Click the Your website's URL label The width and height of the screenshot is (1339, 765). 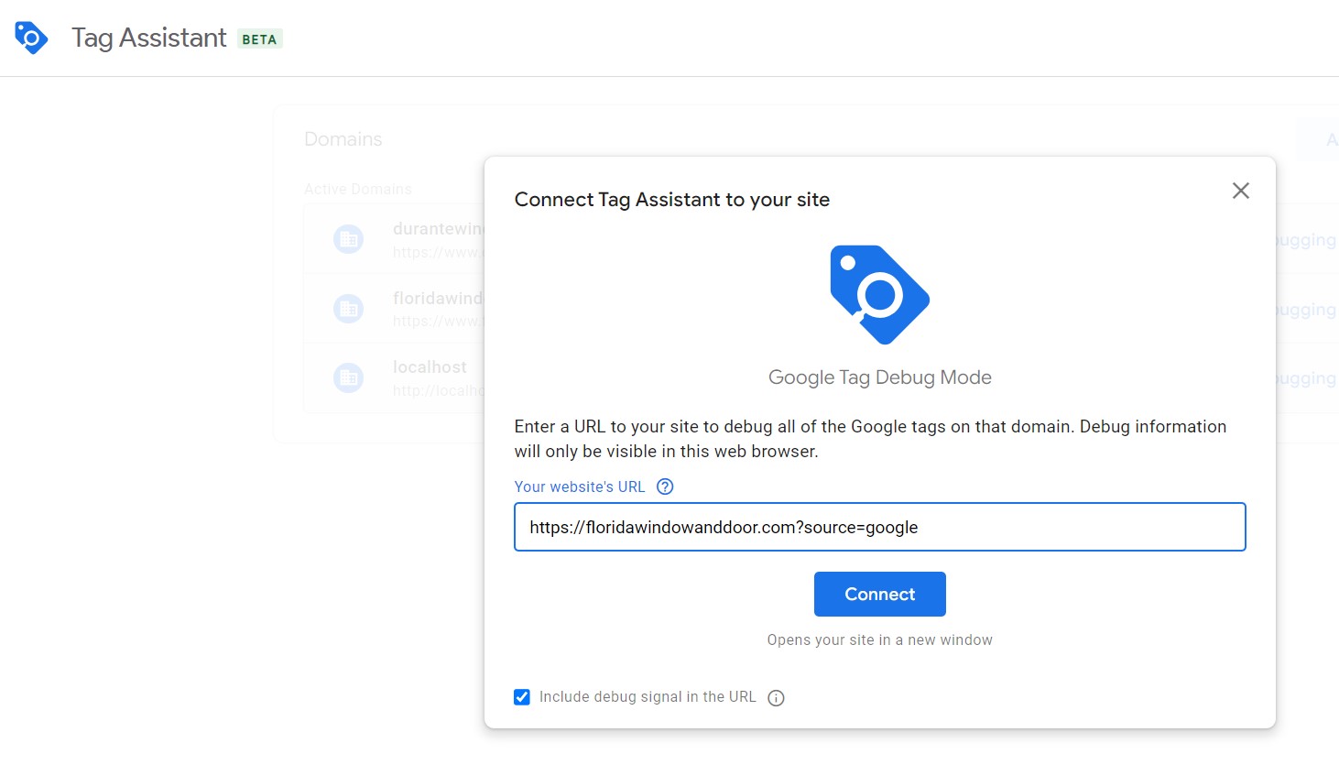click(580, 486)
